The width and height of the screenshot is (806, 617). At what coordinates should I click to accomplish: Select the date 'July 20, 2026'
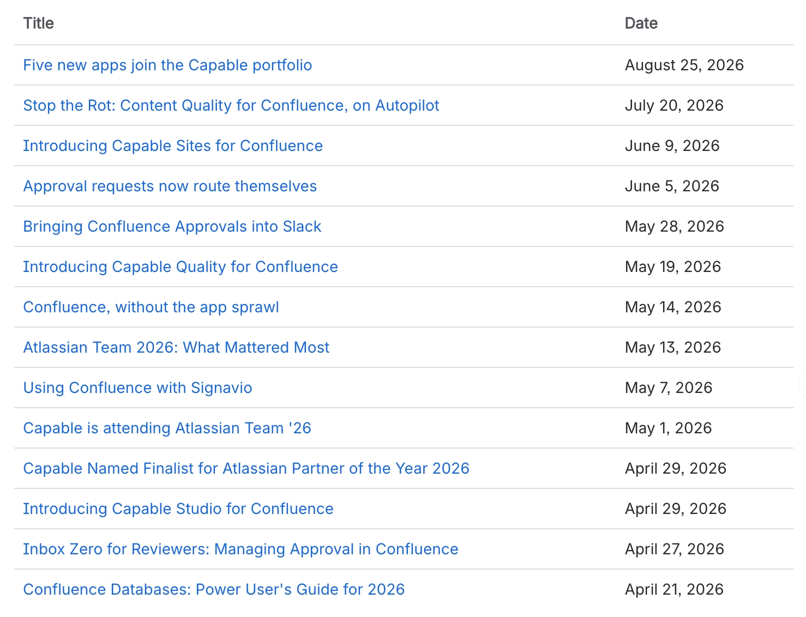pyautogui.click(x=674, y=106)
